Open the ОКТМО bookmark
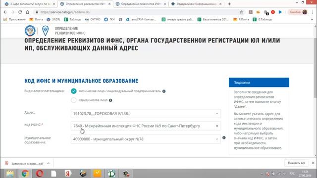Viewport: 317px width, 178px height. coord(93,19)
